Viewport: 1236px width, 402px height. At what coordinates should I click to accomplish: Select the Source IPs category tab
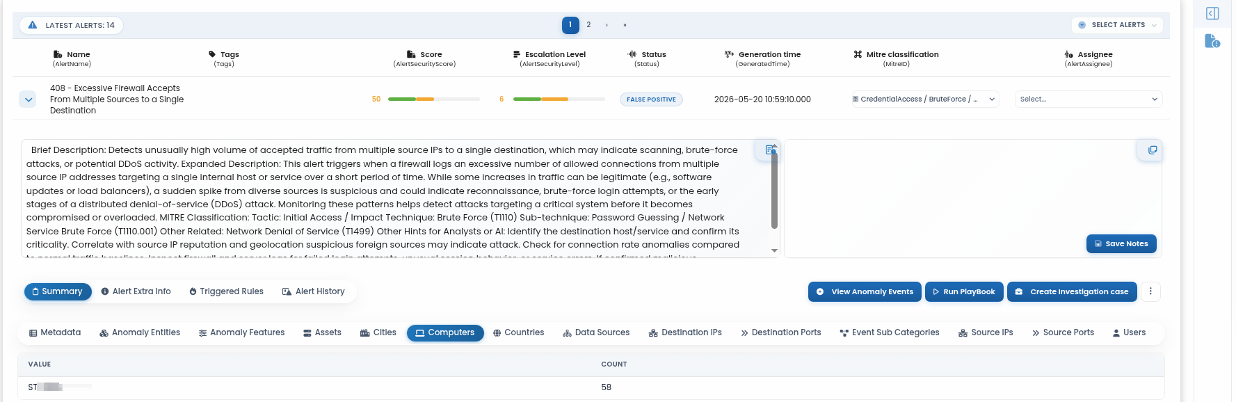pyautogui.click(x=986, y=332)
